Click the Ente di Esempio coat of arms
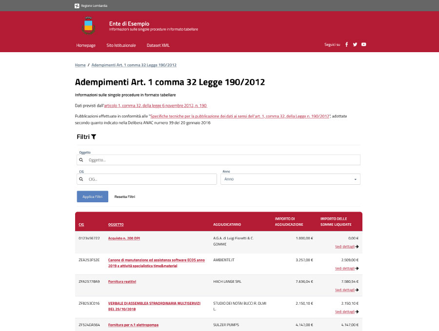The image size is (439, 331). click(x=88, y=26)
